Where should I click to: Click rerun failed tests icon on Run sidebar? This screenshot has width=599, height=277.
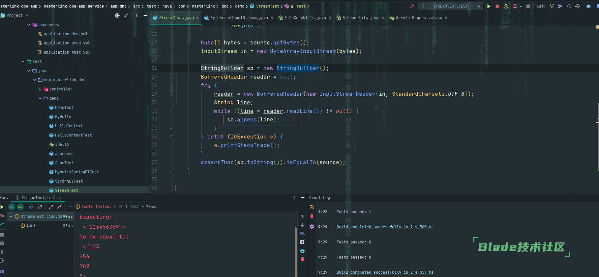[2, 216]
